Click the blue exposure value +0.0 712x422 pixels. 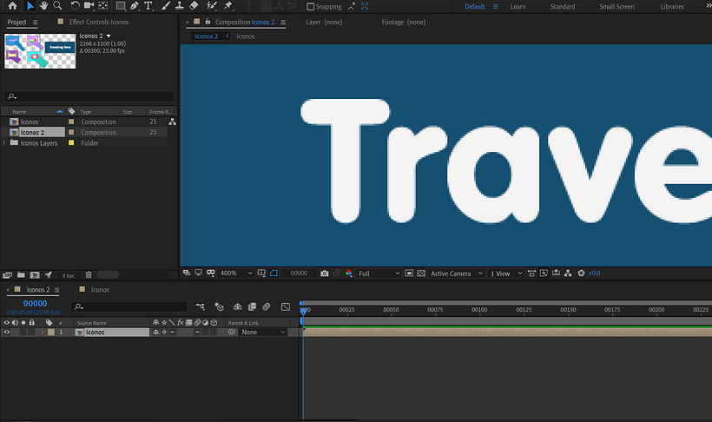594,274
